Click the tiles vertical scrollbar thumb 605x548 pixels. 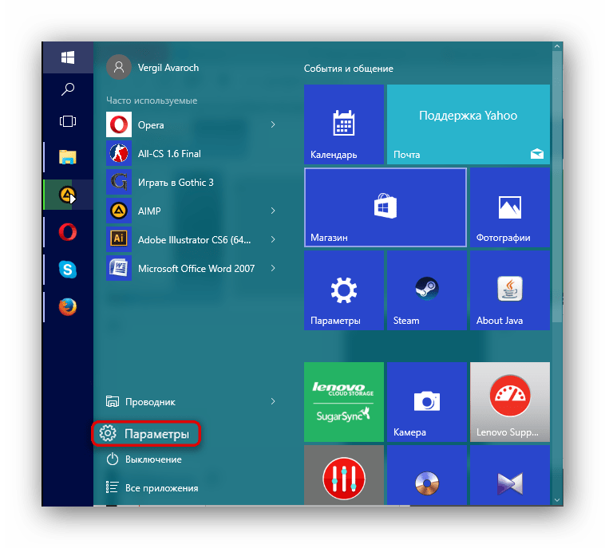pos(557,187)
